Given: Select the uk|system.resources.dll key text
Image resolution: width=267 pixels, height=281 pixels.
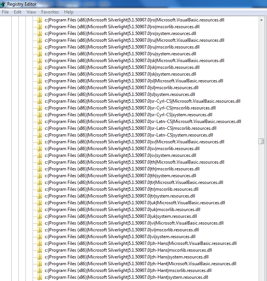Looking at the screenshot, I should click(121, 216).
